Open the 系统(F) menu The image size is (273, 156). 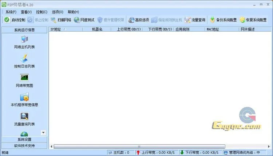coord(11,12)
